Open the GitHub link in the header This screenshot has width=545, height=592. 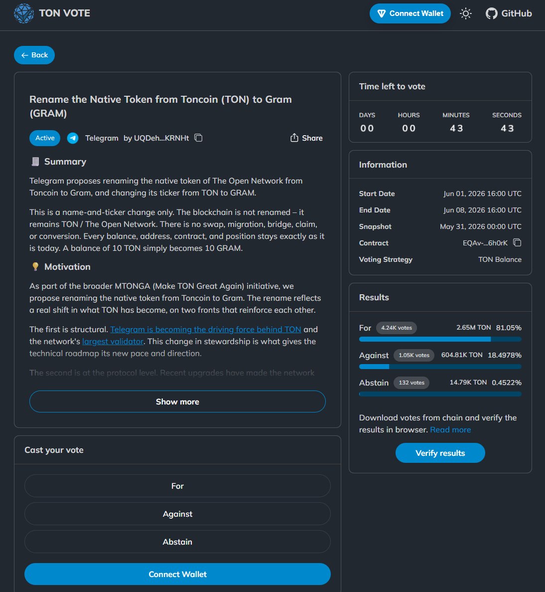pyautogui.click(x=509, y=13)
